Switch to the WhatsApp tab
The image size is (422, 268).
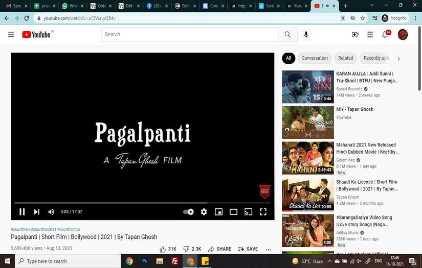(x=73, y=6)
